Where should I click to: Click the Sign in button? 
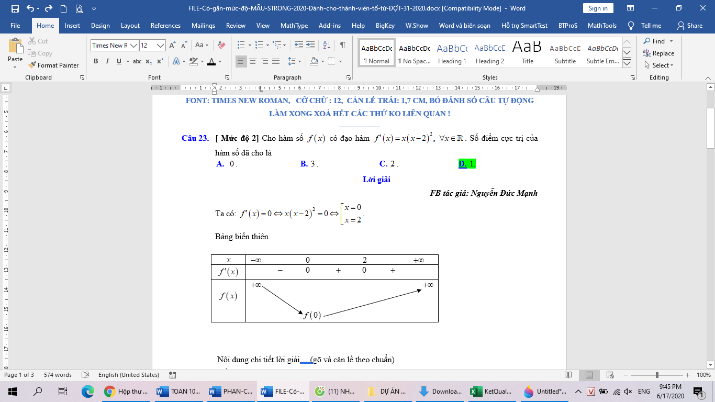pyautogui.click(x=598, y=8)
